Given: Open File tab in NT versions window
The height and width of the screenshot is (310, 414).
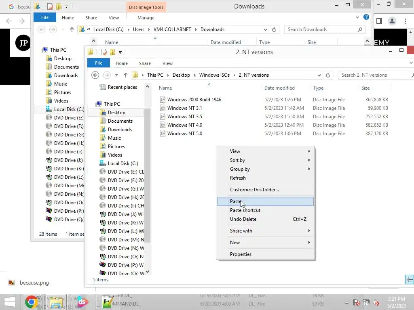Looking at the screenshot, I should point(99,63).
